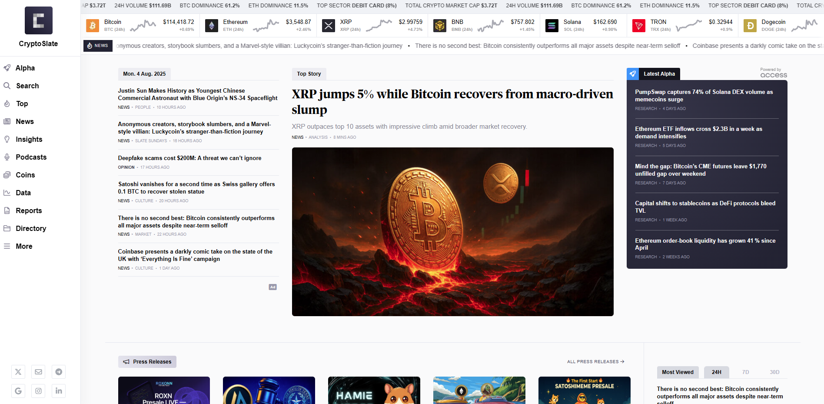This screenshot has width=824, height=404.
Task: Click the Solana price $162.690
Action: [605, 22]
